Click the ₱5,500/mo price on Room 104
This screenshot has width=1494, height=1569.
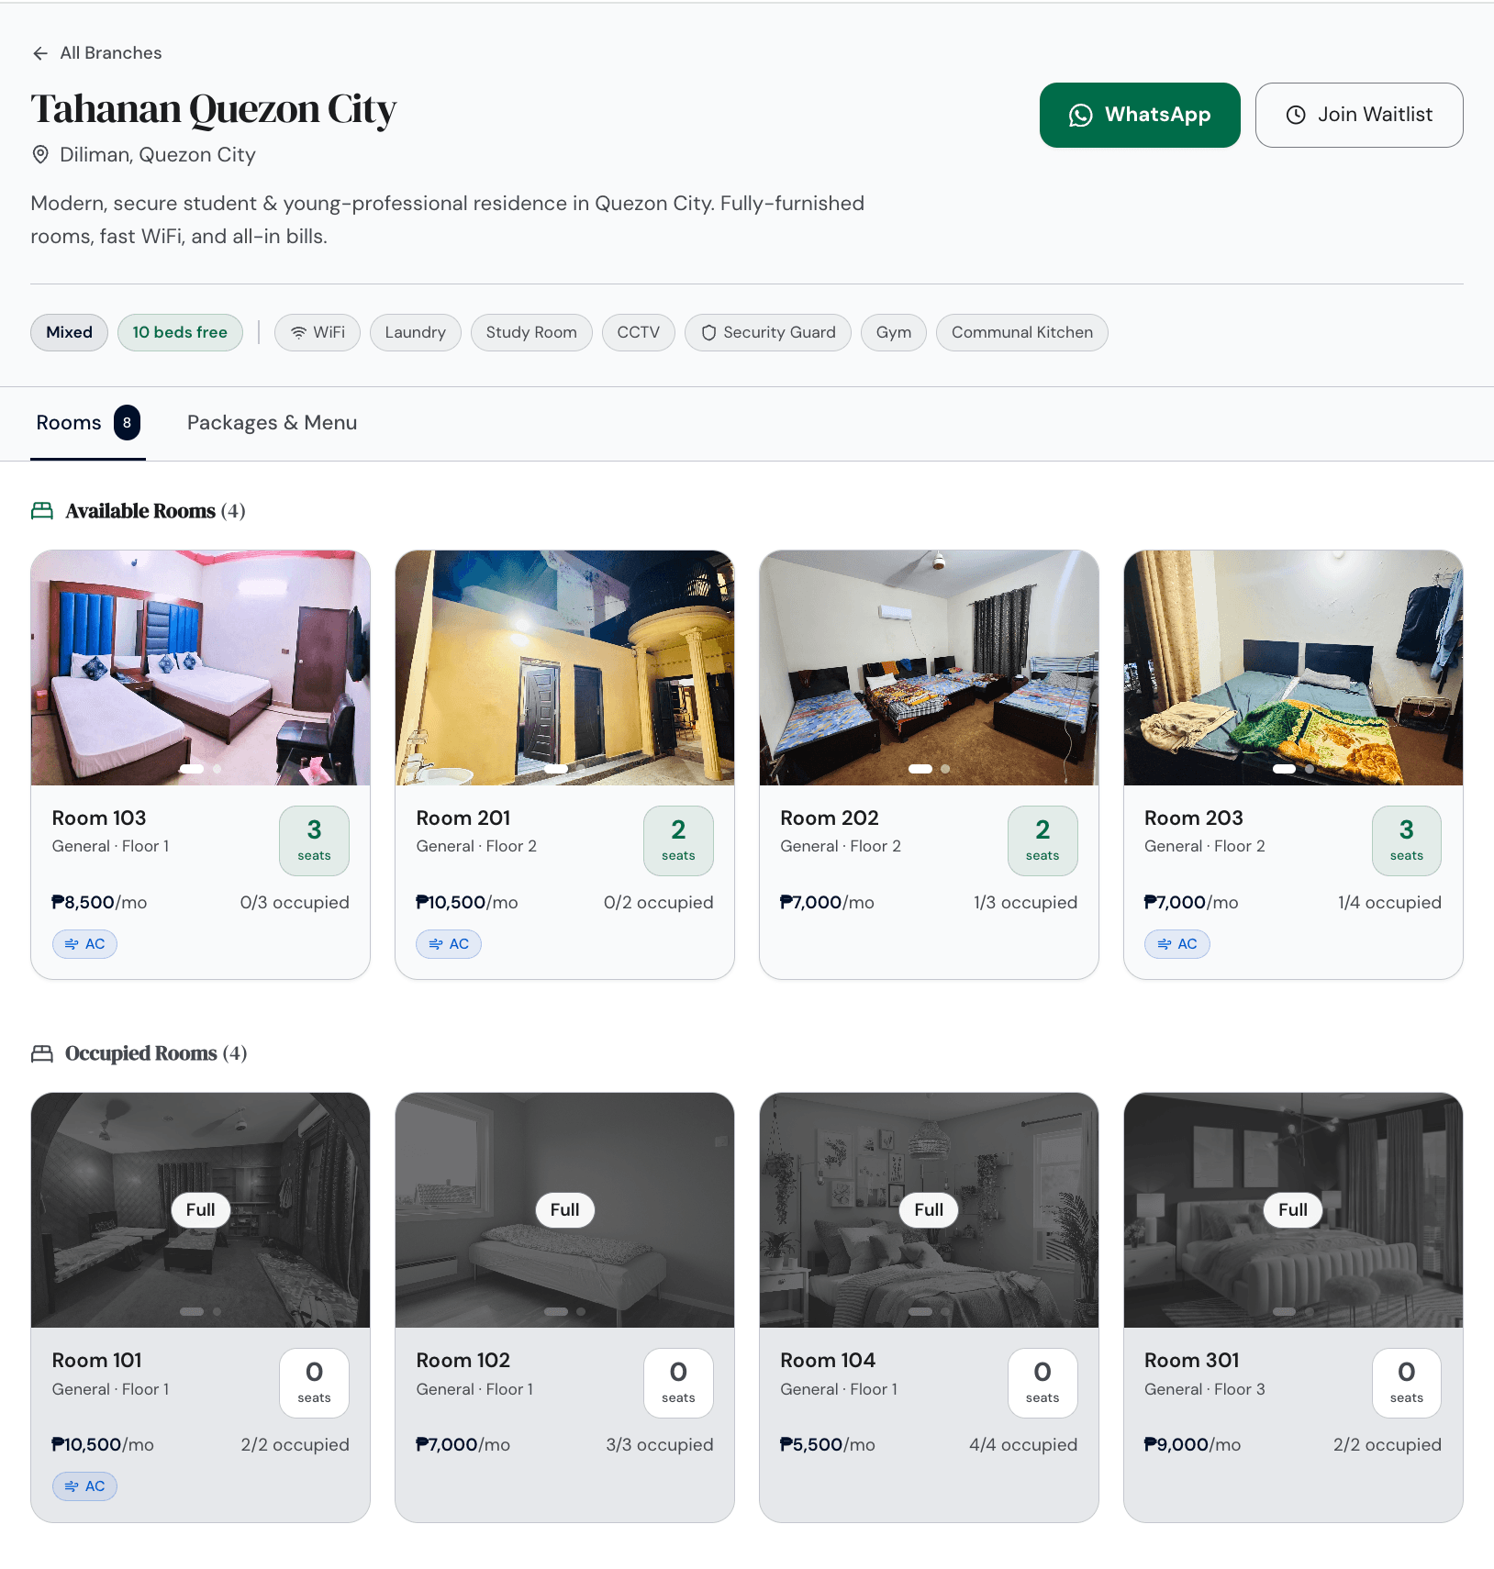click(x=828, y=1445)
